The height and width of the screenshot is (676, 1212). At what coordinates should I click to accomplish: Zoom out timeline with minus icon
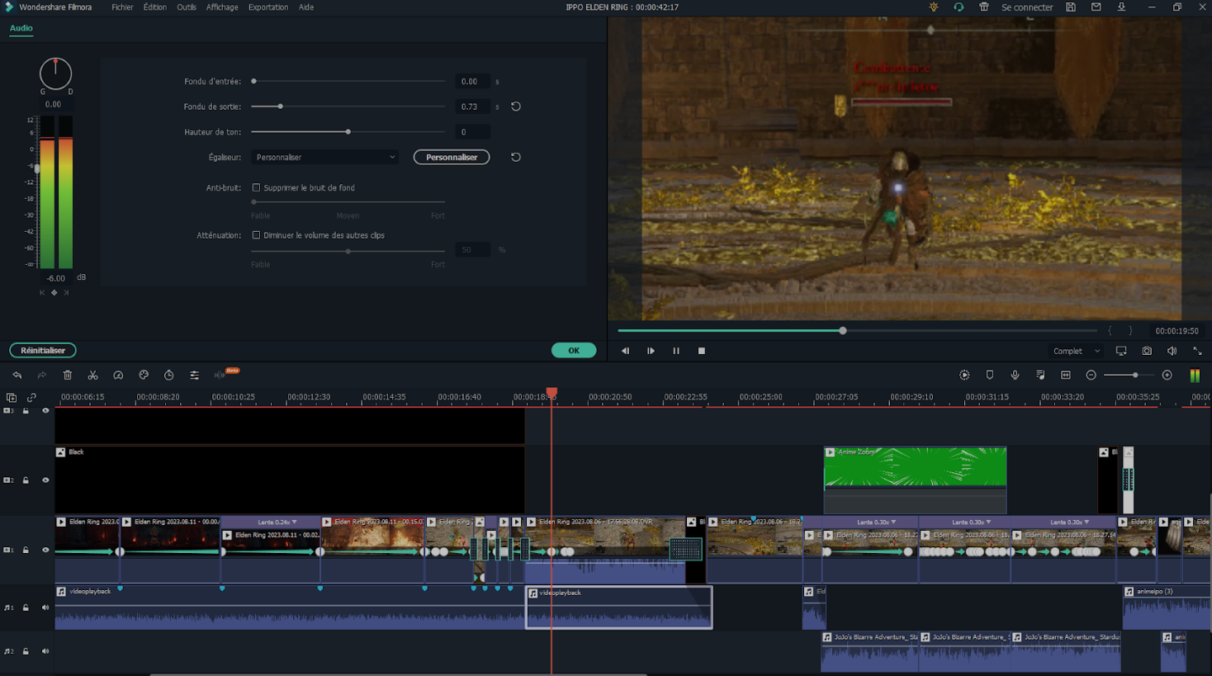pyautogui.click(x=1091, y=375)
